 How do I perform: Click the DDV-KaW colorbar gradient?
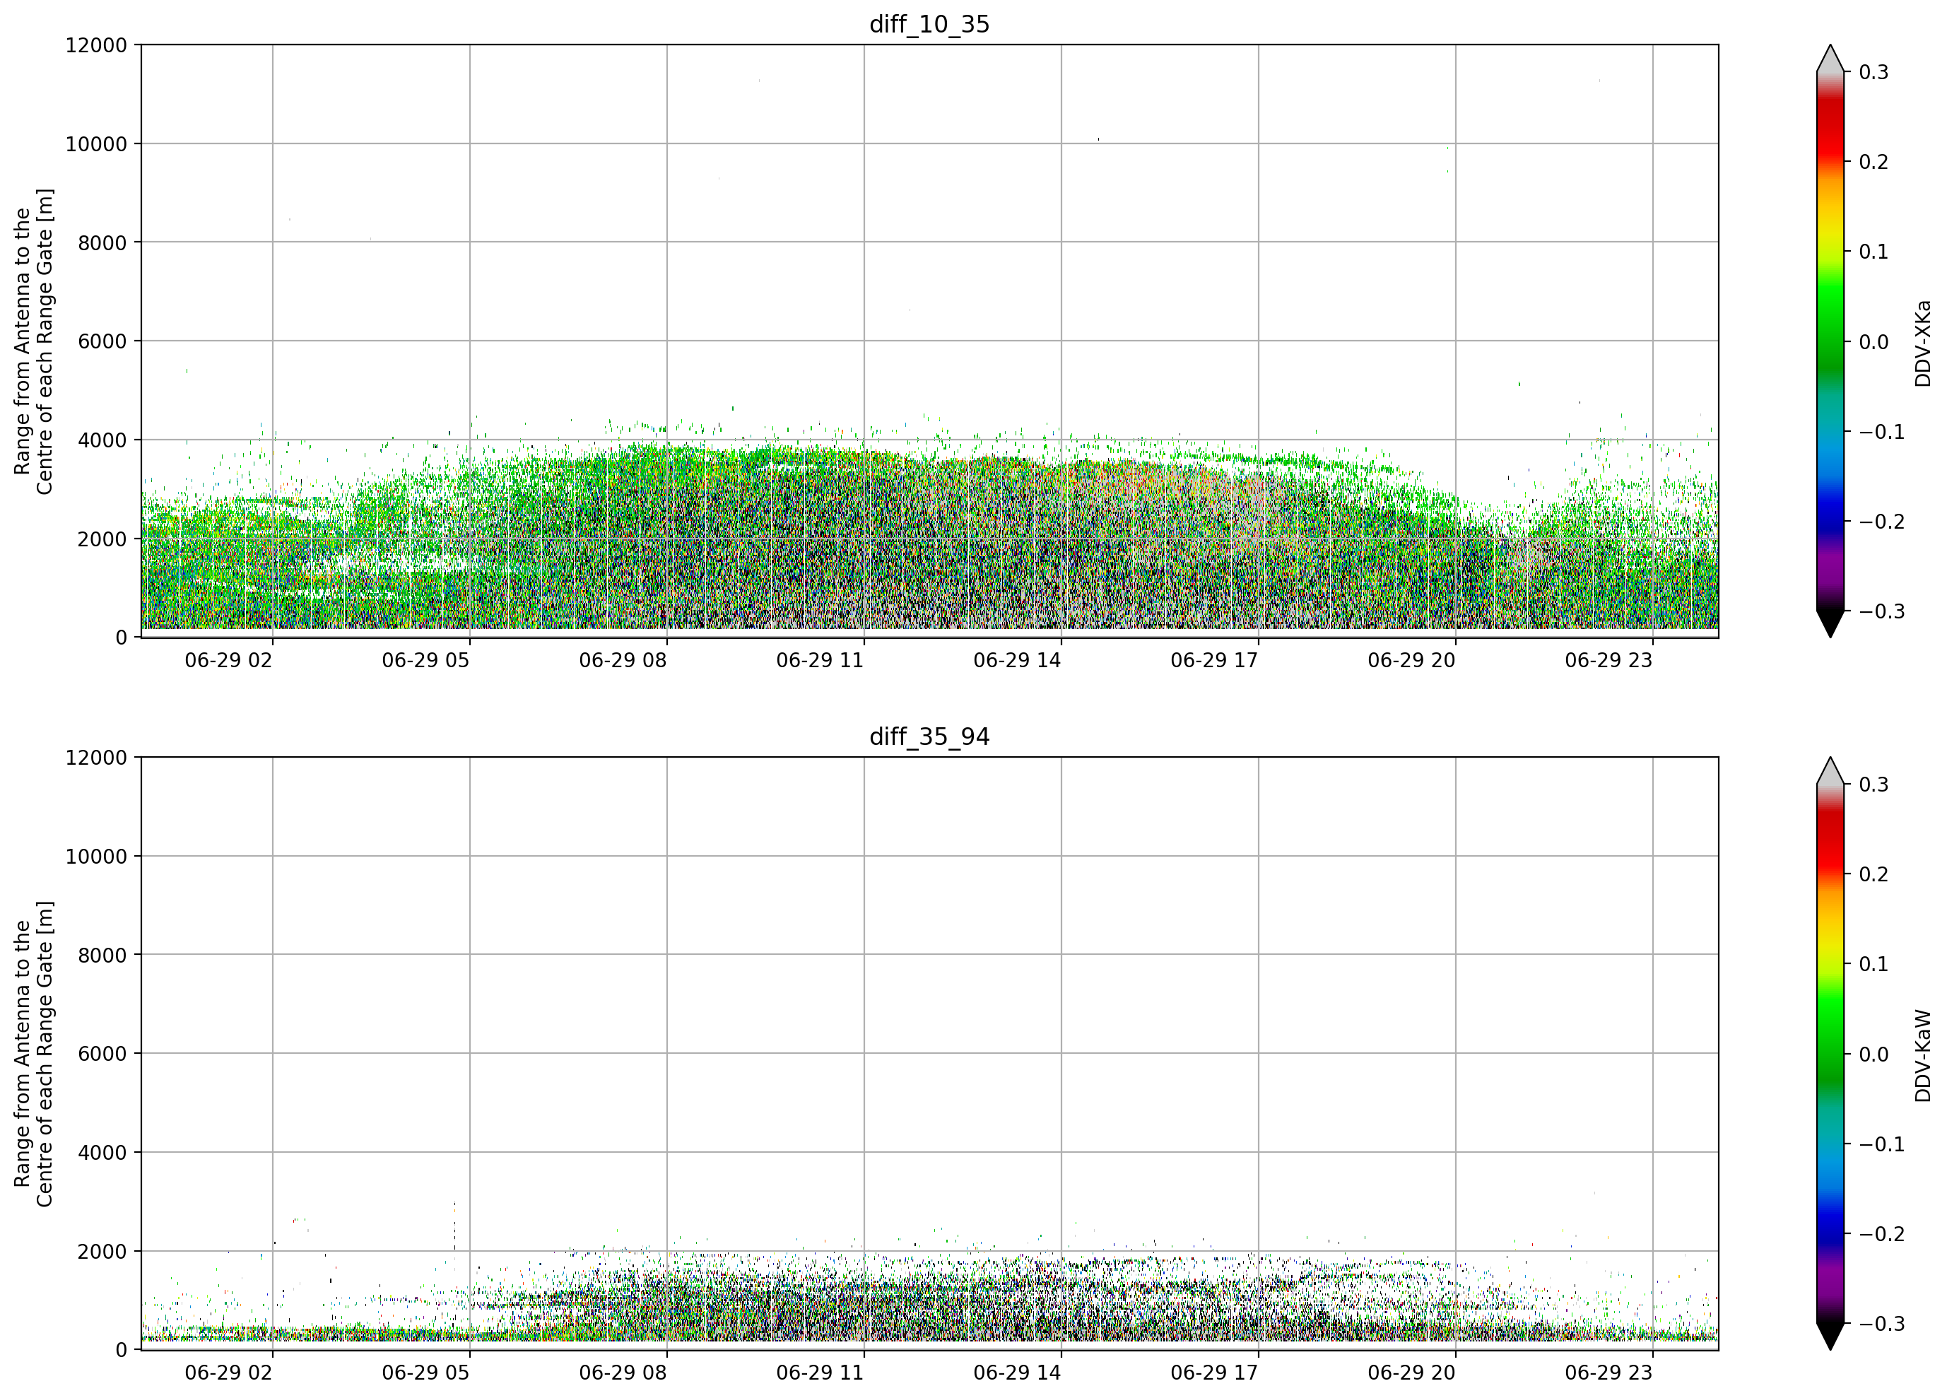pyautogui.click(x=1830, y=1054)
